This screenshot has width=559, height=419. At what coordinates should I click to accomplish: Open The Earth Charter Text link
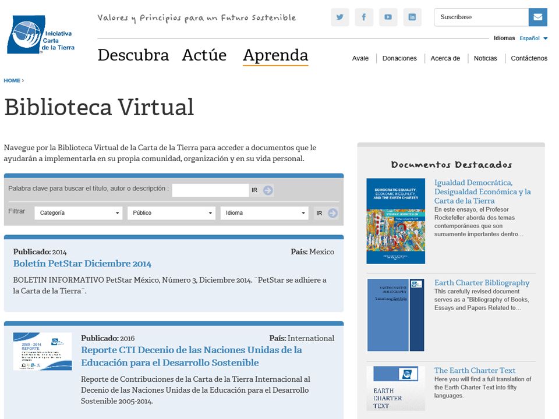pos(475,371)
